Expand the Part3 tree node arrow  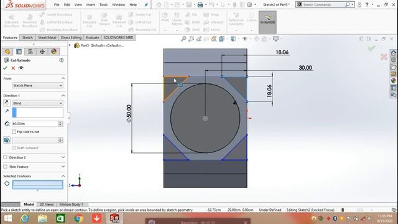coord(70,45)
